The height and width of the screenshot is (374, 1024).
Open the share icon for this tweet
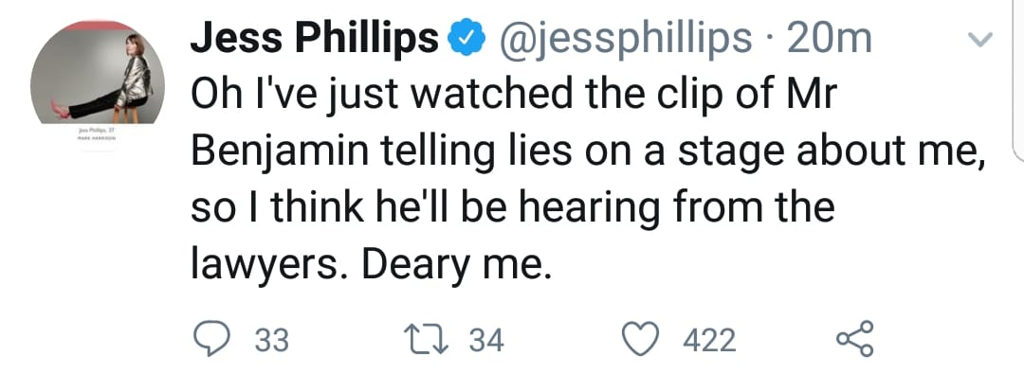(854, 339)
